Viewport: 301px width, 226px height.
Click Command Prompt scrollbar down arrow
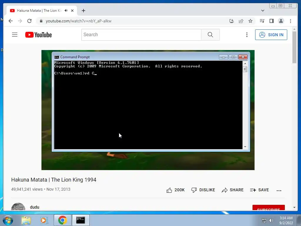coord(245,147)
